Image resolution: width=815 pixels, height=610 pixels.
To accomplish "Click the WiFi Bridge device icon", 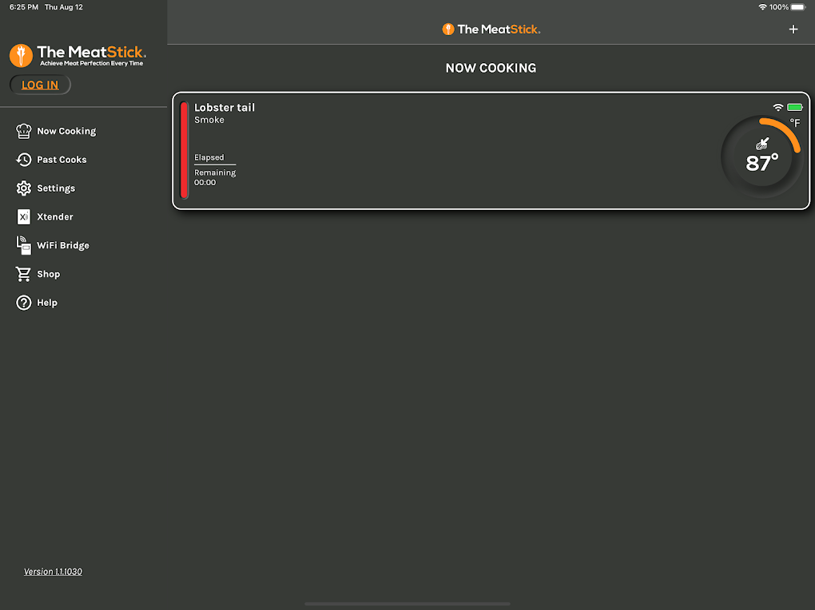I will (23, 245).
